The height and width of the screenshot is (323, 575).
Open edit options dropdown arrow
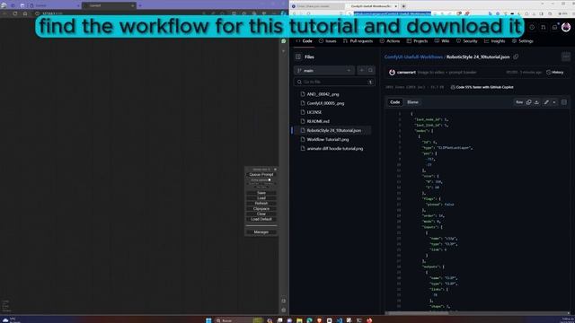click(554, 102)
